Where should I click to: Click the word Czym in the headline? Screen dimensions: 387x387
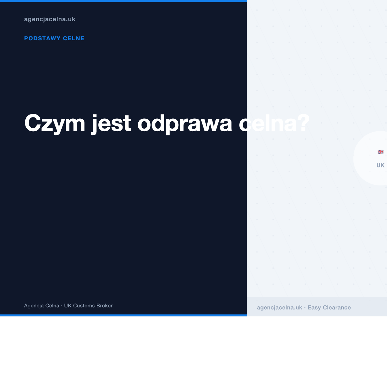coord(55,123)
